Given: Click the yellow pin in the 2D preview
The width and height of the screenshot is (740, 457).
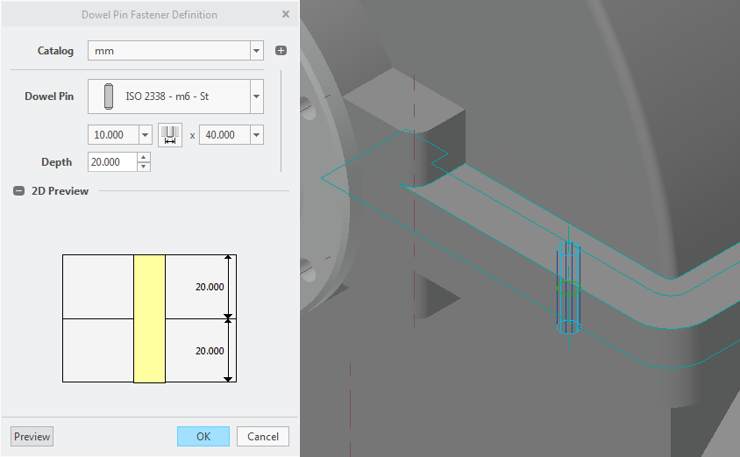Looking at the screenshot, I should click(x=150, y=318).
